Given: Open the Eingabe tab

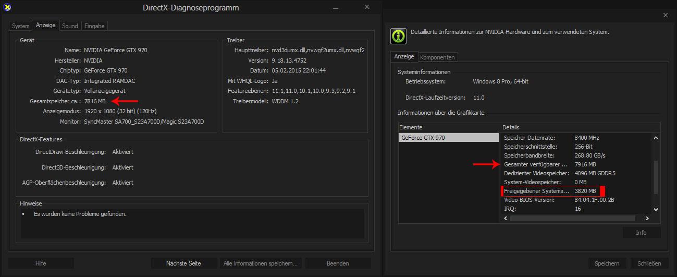Looking at the screenshot, I should point(94,26).
